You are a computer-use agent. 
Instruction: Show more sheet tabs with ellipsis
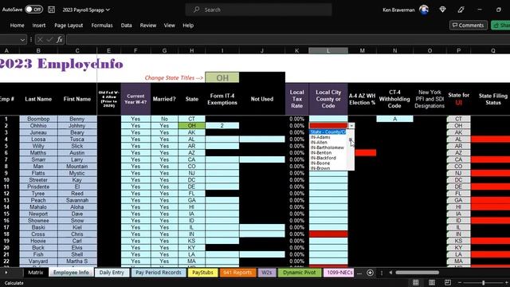pos(359,273)
